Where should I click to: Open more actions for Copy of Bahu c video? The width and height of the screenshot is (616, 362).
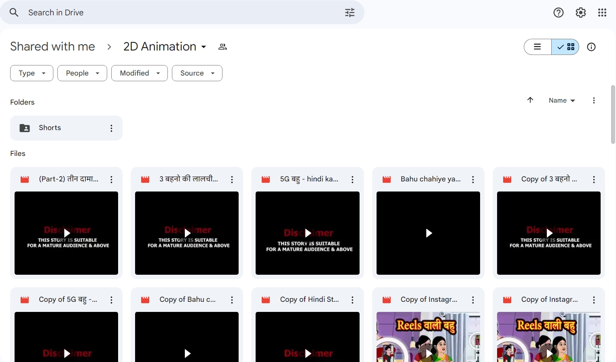[x=232, y=300]
